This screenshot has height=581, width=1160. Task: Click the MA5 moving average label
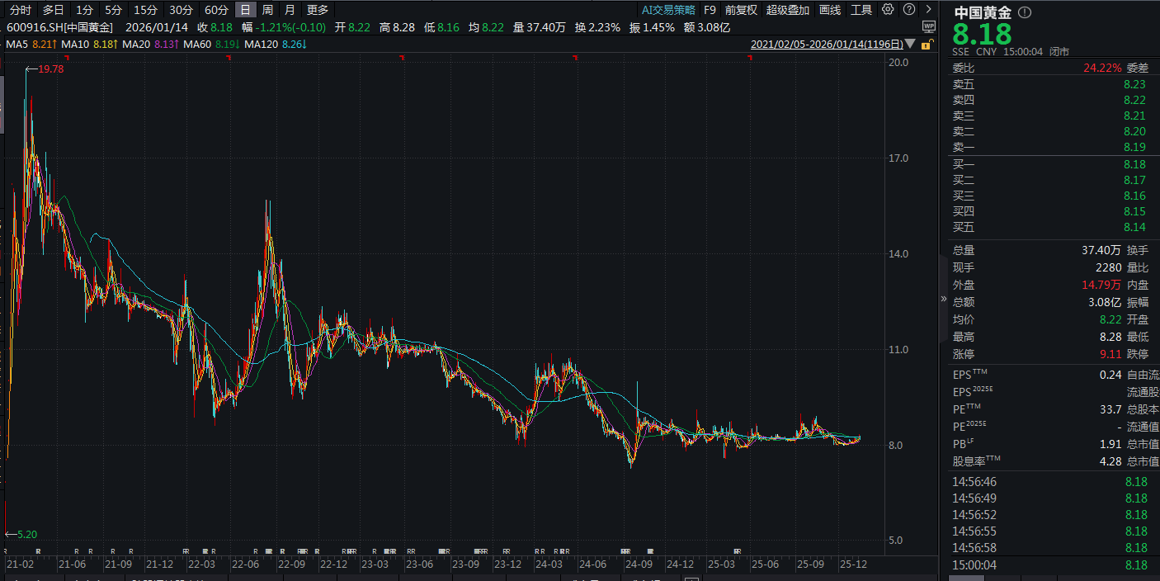17,44
